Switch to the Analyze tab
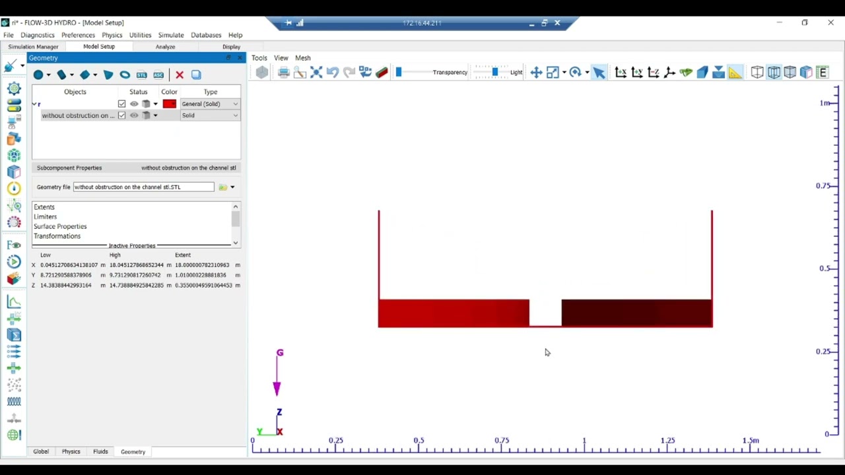The width and height of the screenshot is (845, 475). [165, 47]
